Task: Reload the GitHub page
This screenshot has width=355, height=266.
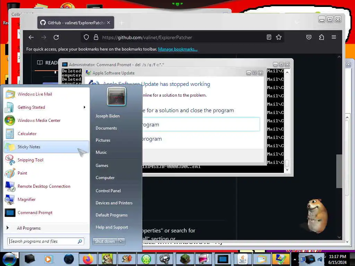Action: pos(56,37)
